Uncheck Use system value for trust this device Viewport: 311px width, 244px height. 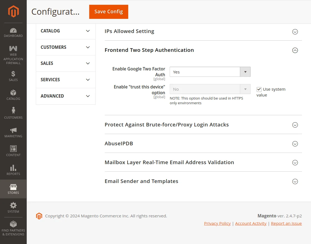(x=259, y=89)
